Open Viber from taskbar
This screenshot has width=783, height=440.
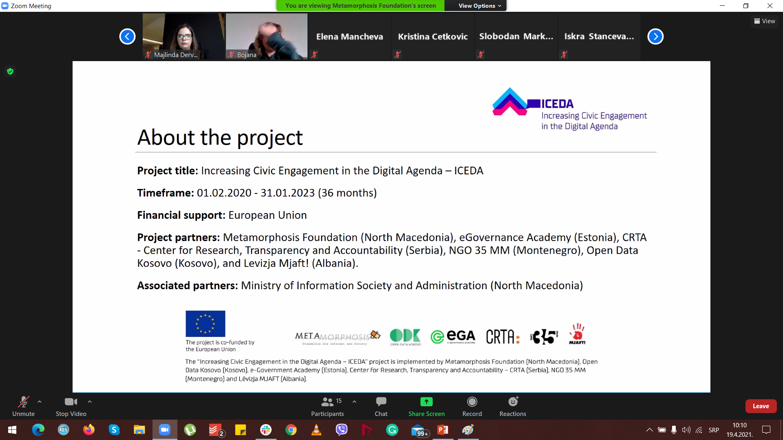coord(342,430)
